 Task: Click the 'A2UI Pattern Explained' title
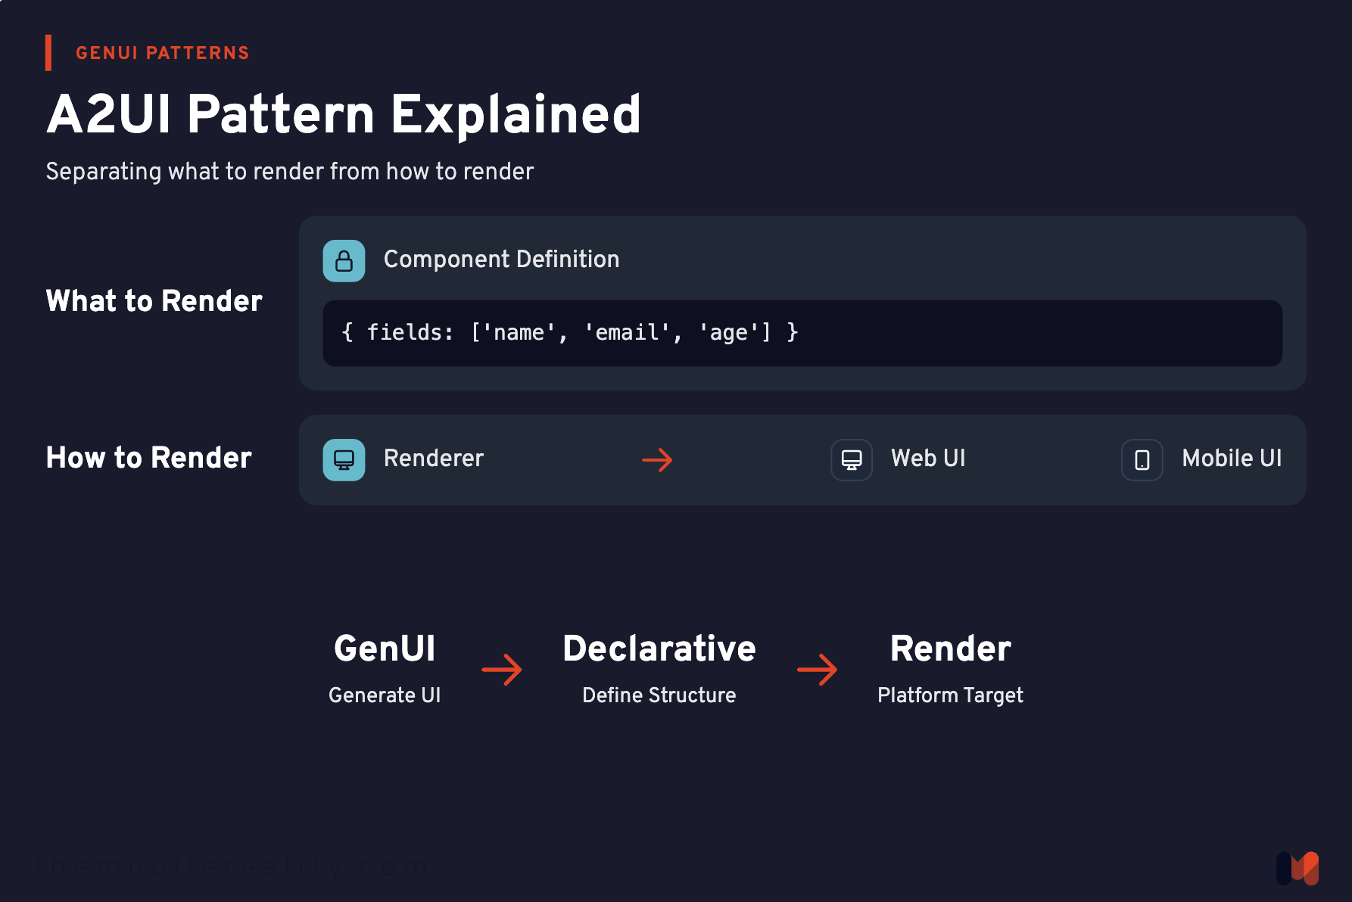(x=344, y=115)
